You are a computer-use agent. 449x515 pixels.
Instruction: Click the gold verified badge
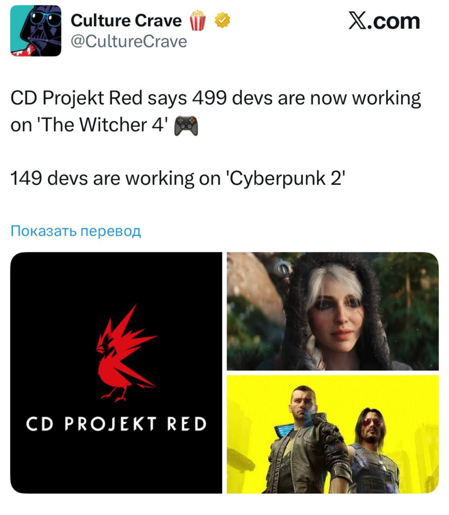pyautogui.click(x=222, y=20)
